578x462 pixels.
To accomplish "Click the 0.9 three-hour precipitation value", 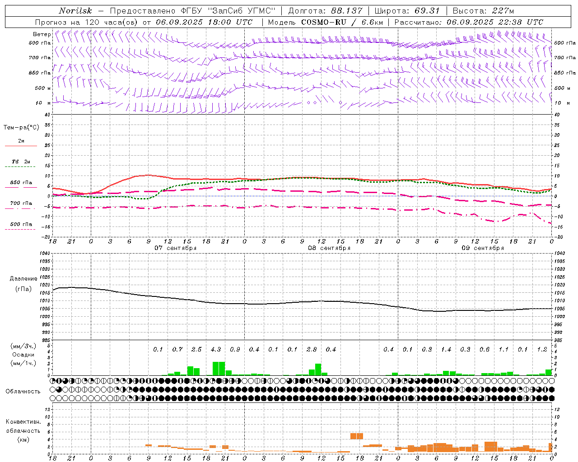I will [x=235, y=349].
